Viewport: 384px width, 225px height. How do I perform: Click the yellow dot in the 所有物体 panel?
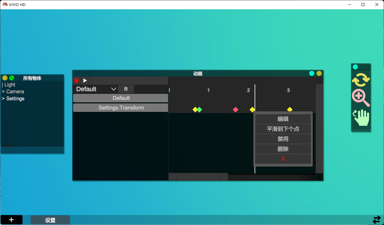pos(5,78)
